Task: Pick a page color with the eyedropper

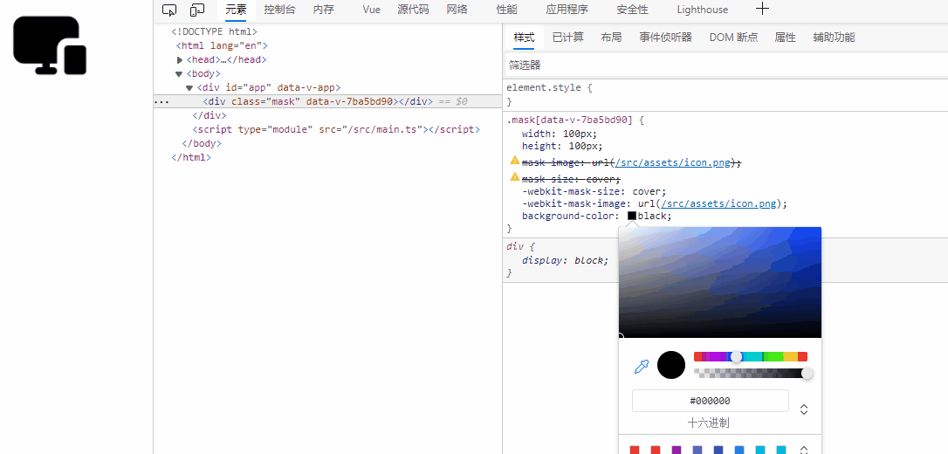Action: click(x=641, y=366)
